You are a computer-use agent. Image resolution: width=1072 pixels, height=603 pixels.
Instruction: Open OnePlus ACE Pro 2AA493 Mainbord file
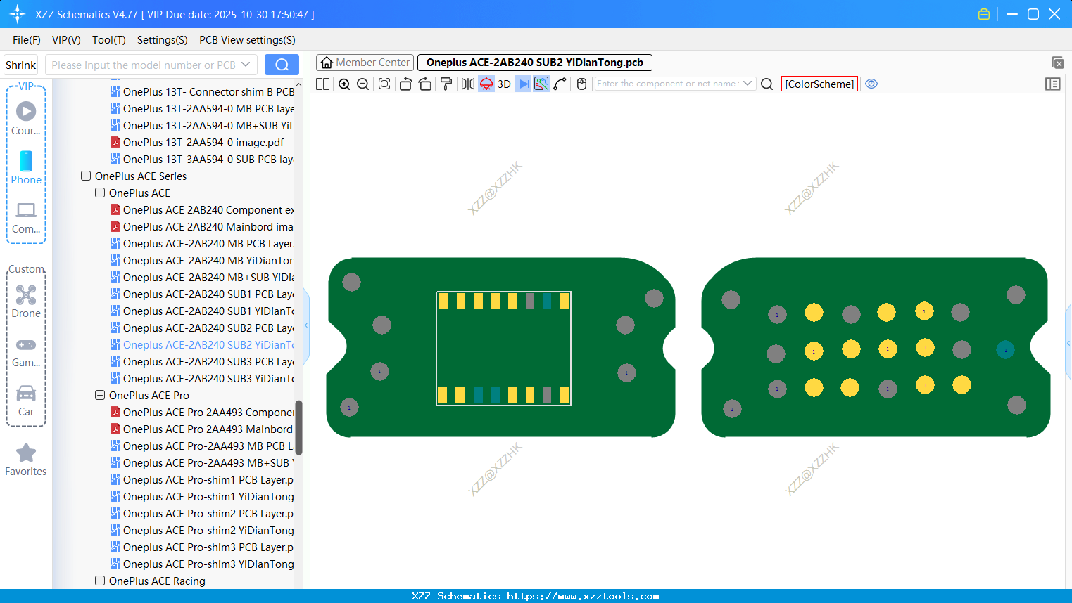(202, 429)
